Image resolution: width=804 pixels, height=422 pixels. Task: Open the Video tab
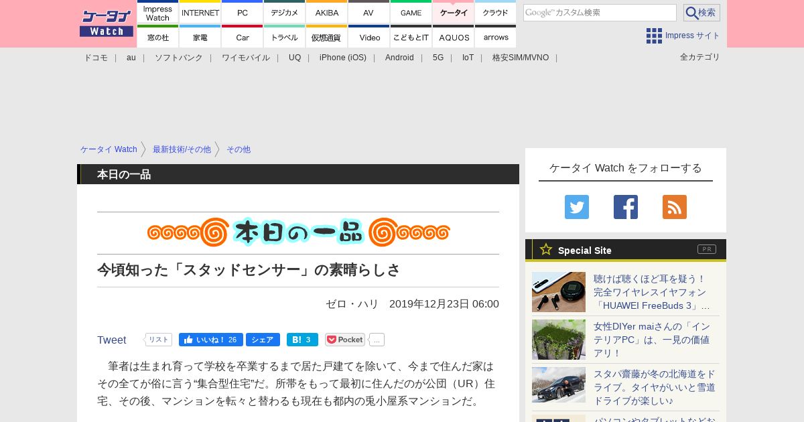point(369,37)
